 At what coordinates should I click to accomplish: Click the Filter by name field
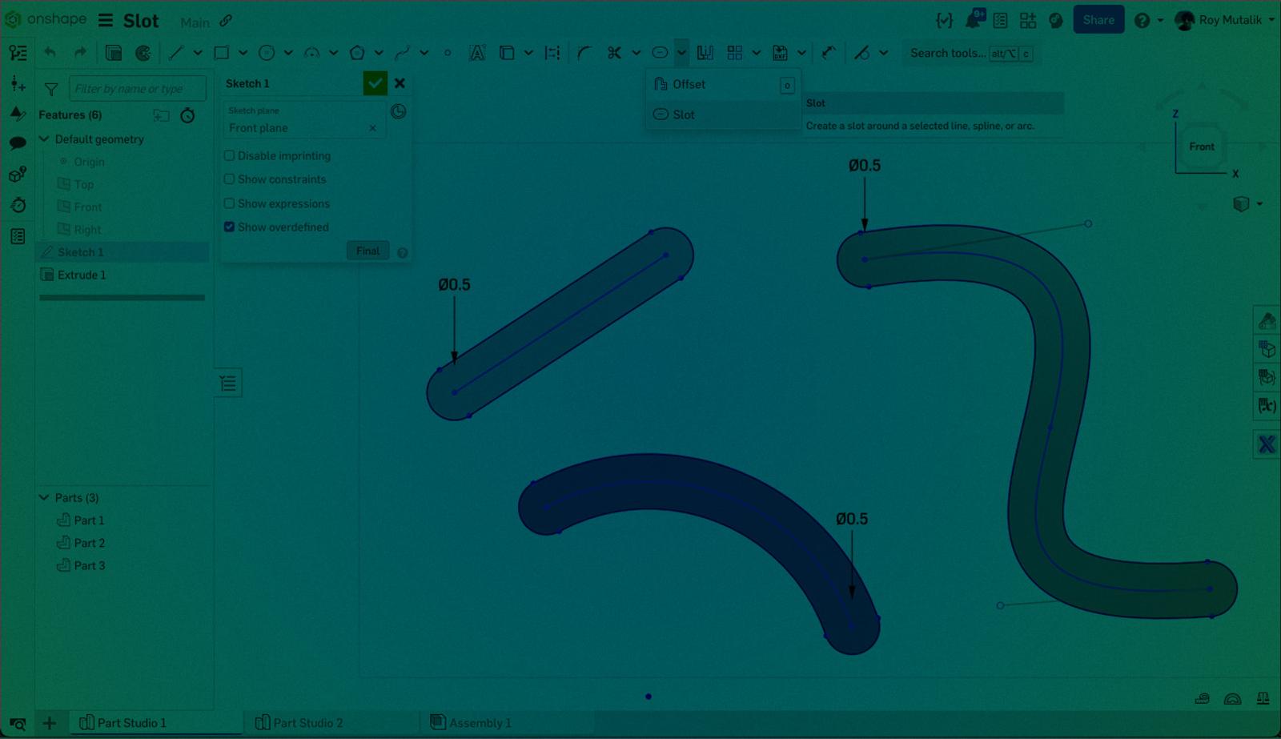tap(136, 89)
